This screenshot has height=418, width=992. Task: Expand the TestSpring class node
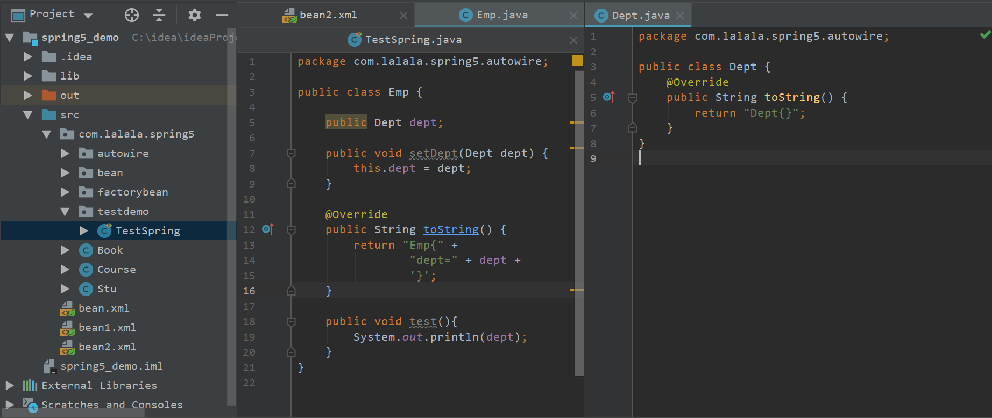[x=84, y=230]
